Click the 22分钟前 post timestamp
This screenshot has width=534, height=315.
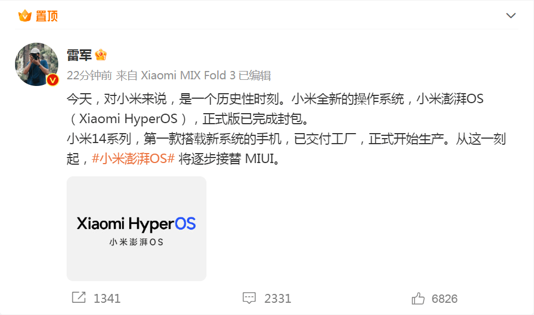point(89,75)
